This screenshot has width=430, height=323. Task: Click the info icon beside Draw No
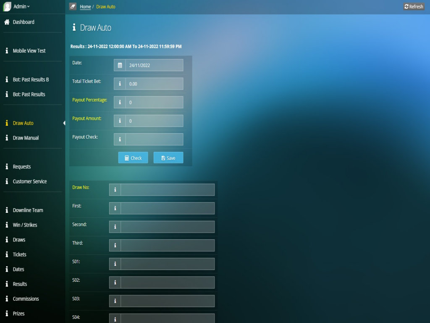click(x=115, y=190)
